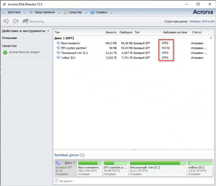
Task: Click the 51,61 ГБ capacity cell
Action: tap(111, 53)
